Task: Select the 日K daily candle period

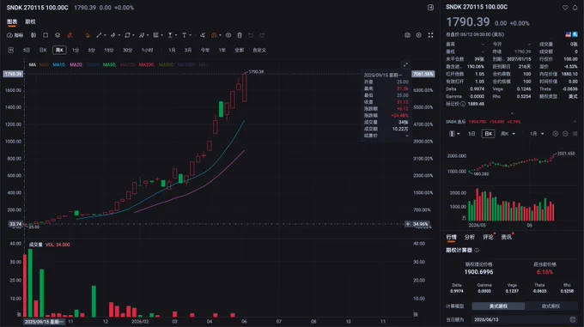Action: (43, 50)
